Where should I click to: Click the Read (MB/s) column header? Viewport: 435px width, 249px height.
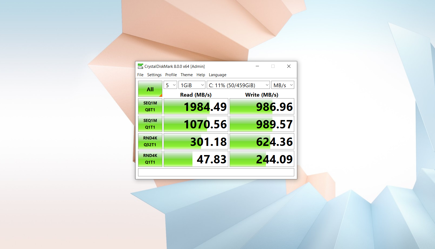pyautogui.click(x=196, y=95)
